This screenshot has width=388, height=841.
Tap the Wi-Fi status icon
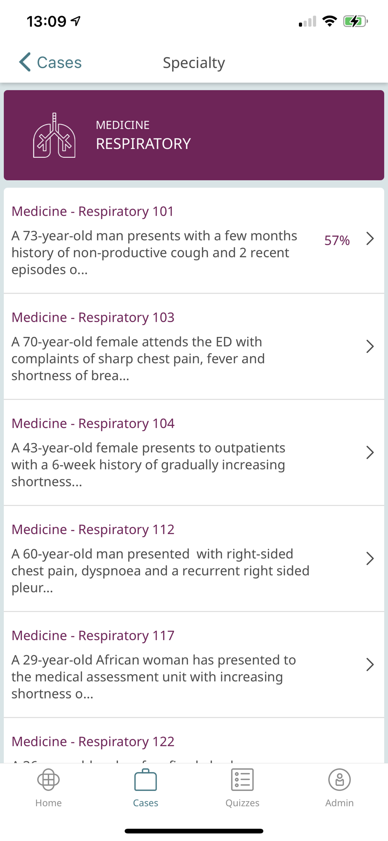(330, 21)
